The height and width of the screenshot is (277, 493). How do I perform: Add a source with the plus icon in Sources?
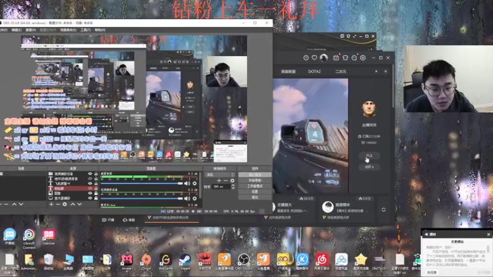[51, 204]
